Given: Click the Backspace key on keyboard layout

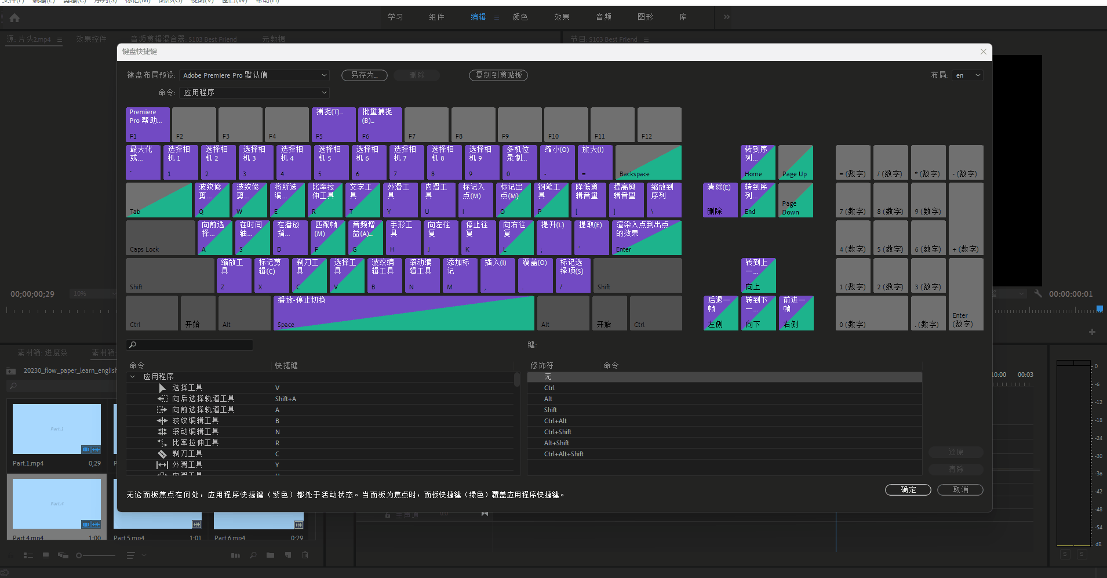Looking at the screenshot, I should click(x=649, y=162).
